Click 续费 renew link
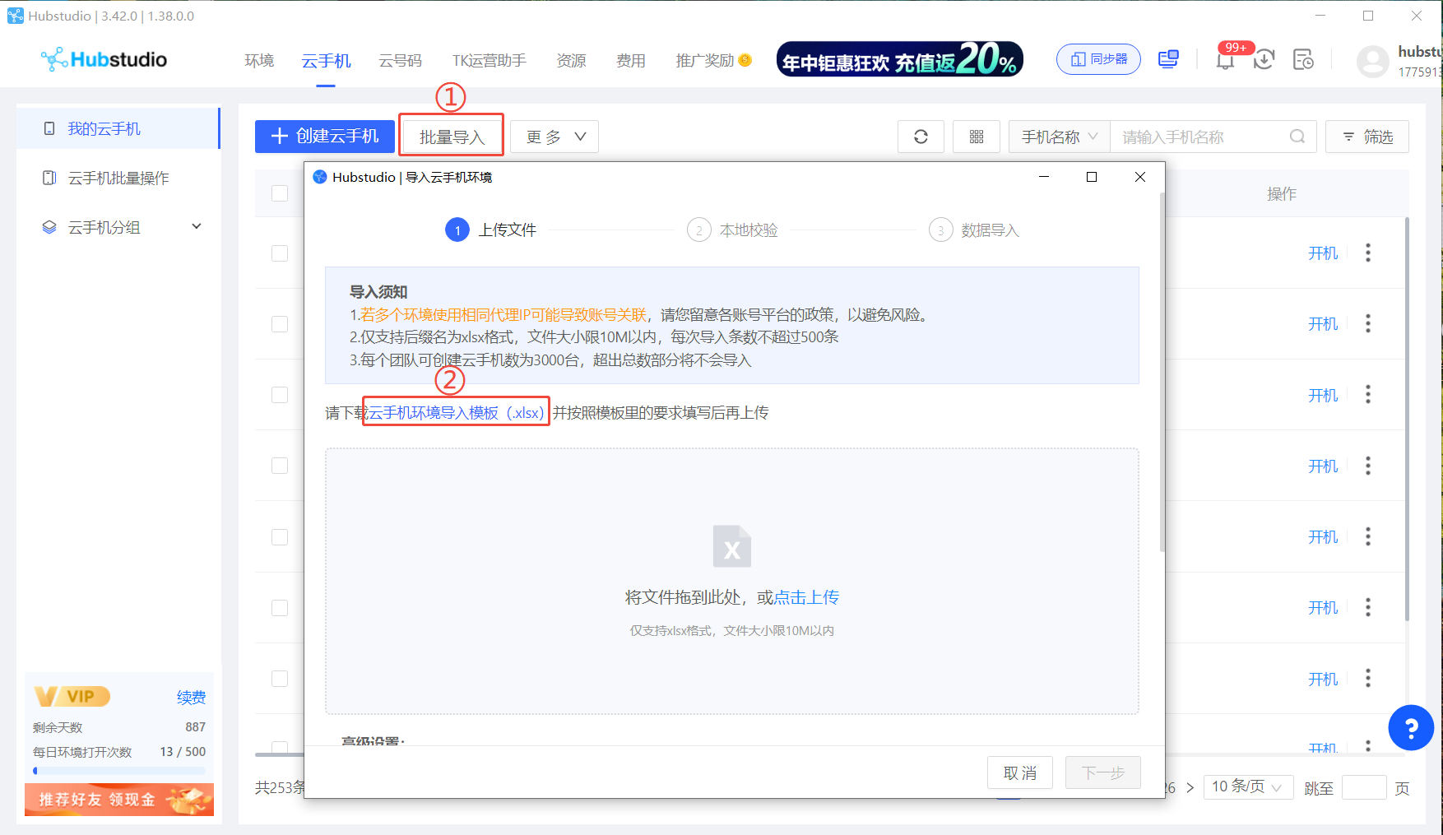This screenshot has width=1443, height=835. [x=191, y=698]
